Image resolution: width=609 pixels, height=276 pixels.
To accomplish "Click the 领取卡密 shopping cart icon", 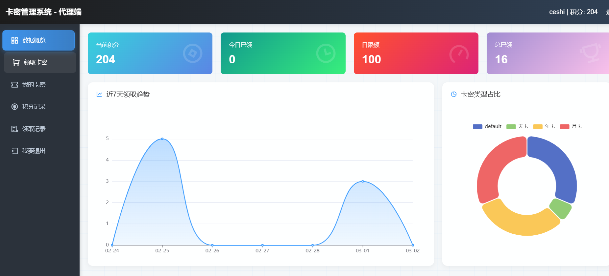I will (16, 62).
